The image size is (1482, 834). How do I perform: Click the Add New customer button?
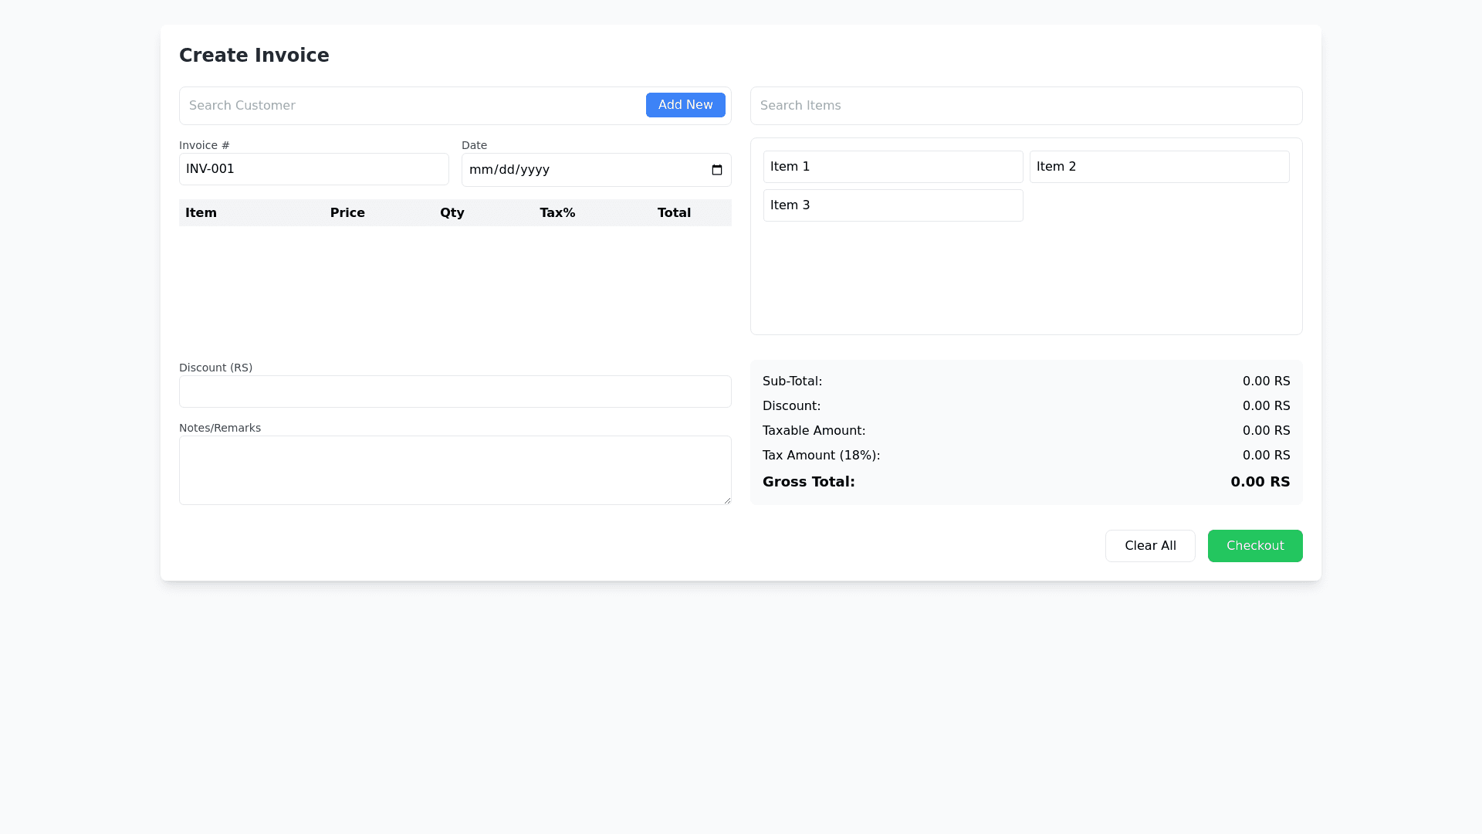pyautogui.click(x=685, y=105)
